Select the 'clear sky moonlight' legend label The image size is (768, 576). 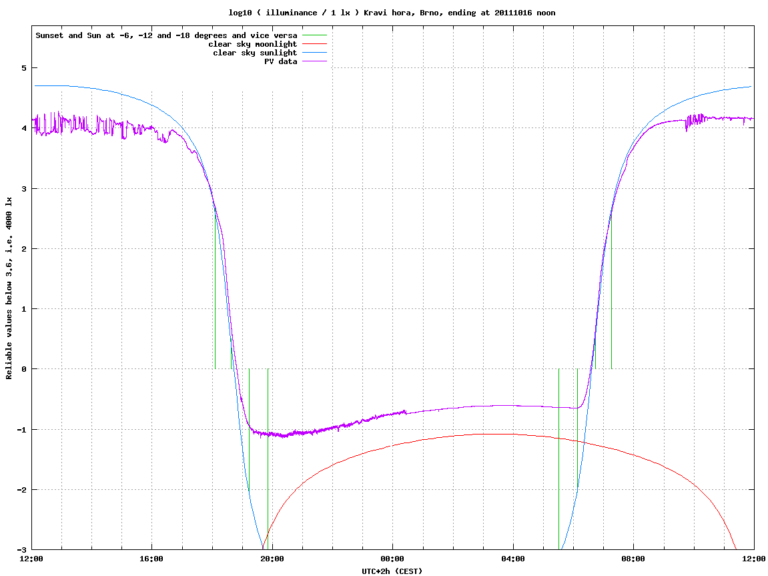click(x=253, y=44)
